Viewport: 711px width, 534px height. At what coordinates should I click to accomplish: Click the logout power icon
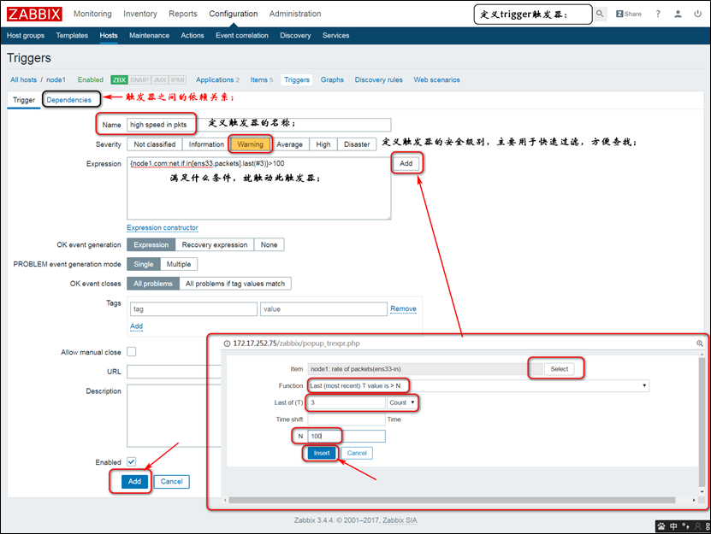coord(697,14)
